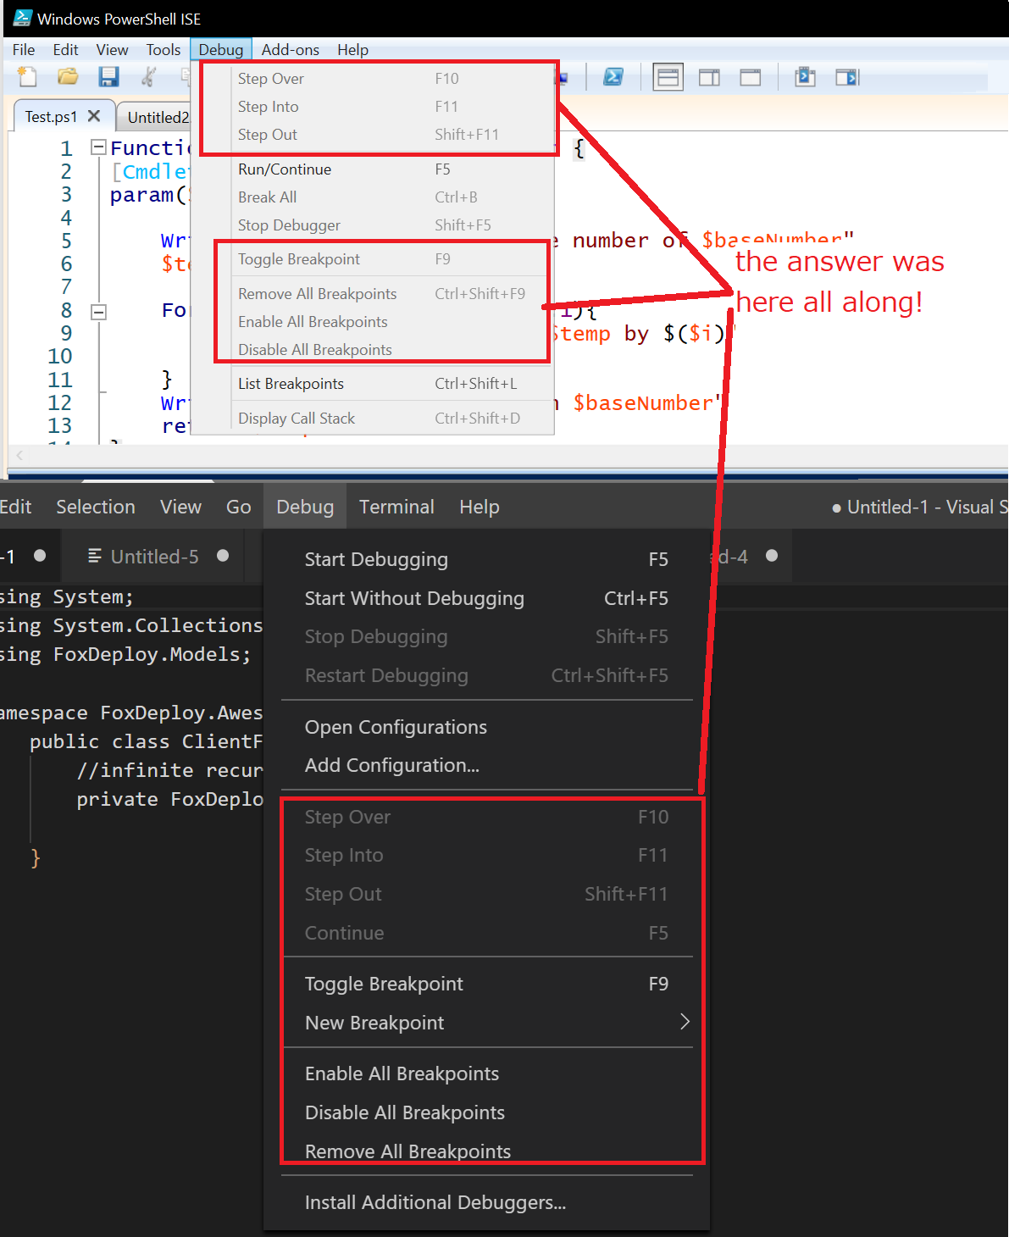The width and height of the screenshot is (1009, 1237).
Task: Click the New script icon in PowerShell ISE
Action: pyautogui.click(x=27, y=77)
